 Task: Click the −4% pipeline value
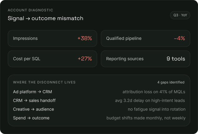click(x=179, y=38)
